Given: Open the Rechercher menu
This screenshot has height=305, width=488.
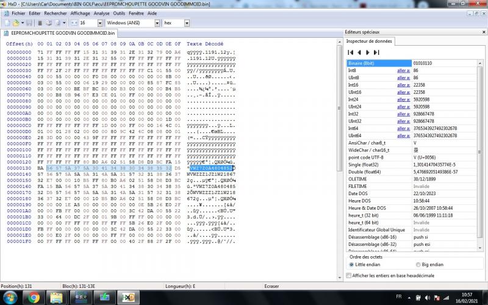Looking at the screenshot, I should pyautogui.click(x=56, y=13).
